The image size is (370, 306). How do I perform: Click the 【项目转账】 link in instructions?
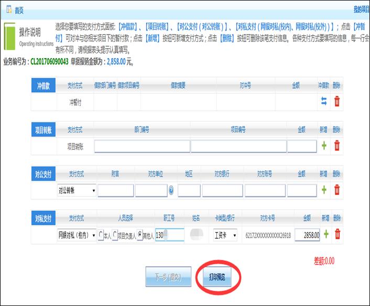[157, 27]
